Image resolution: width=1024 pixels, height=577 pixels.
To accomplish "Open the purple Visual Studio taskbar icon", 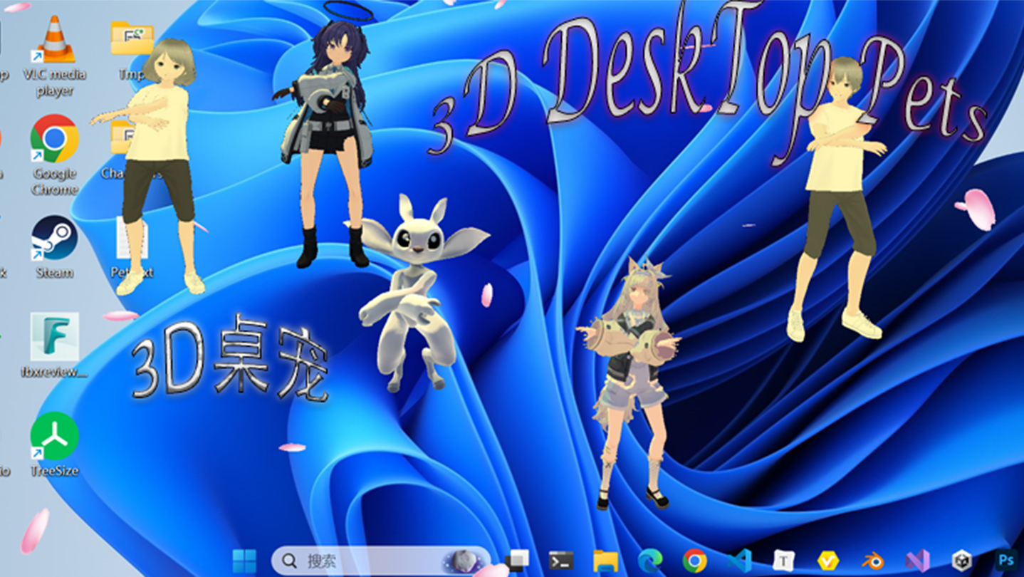I will 917,561.
